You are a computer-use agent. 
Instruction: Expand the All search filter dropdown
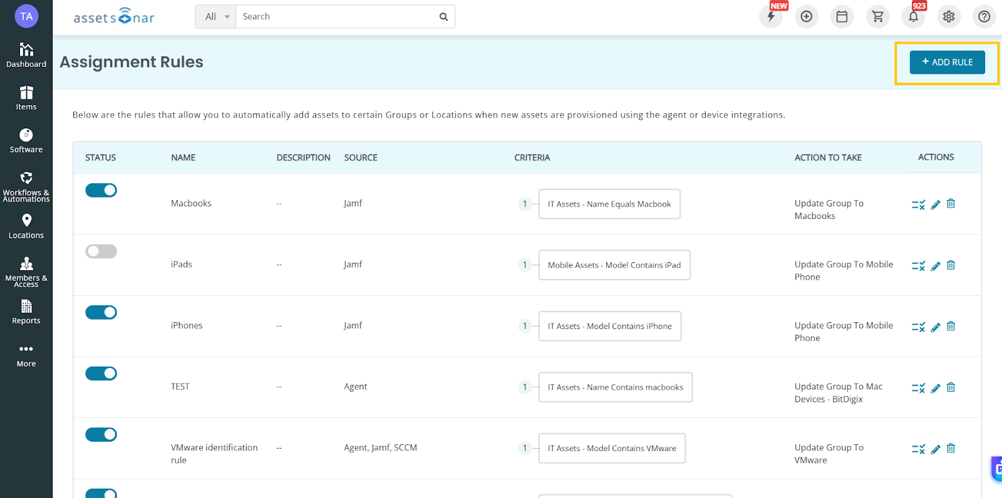click(216, 17)
